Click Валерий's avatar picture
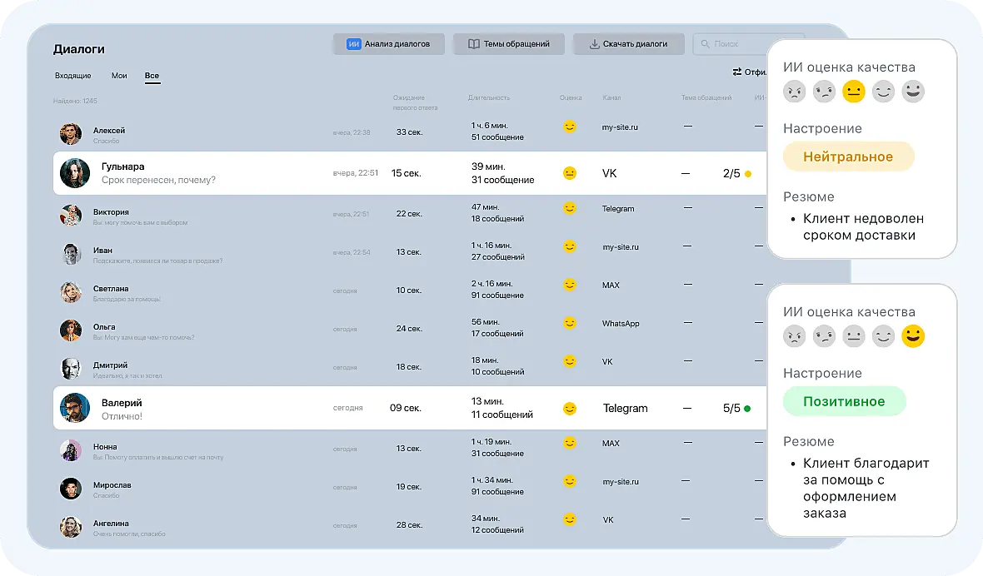This screenshot has height=576, width=983. tap(75, 408)
